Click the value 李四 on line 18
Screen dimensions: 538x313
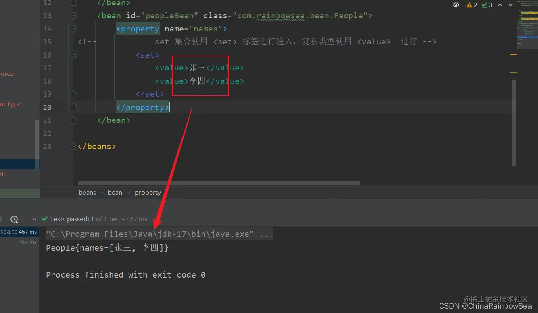197,81
